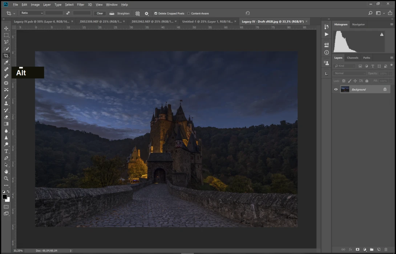Select the Brush tool
Screen dimensions: 396x254
(x=6, y=97)
